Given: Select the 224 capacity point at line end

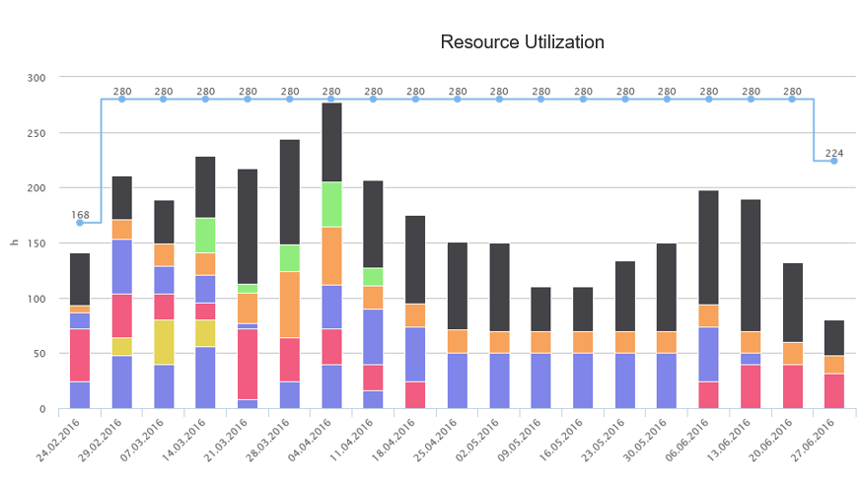Looking at the screenshot, I should [833, 161].
